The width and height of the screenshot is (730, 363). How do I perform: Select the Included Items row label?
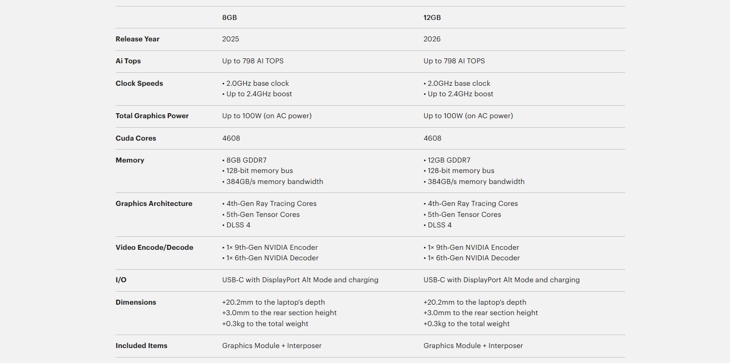click(x=141, y=346)
